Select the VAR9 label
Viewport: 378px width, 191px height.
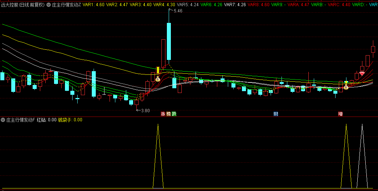coord(279,5)
